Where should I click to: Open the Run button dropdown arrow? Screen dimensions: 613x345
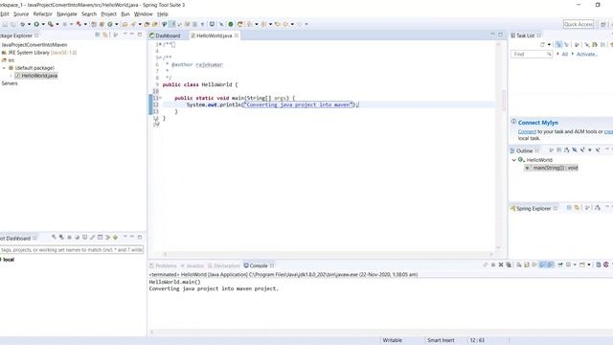click(43, 24)
